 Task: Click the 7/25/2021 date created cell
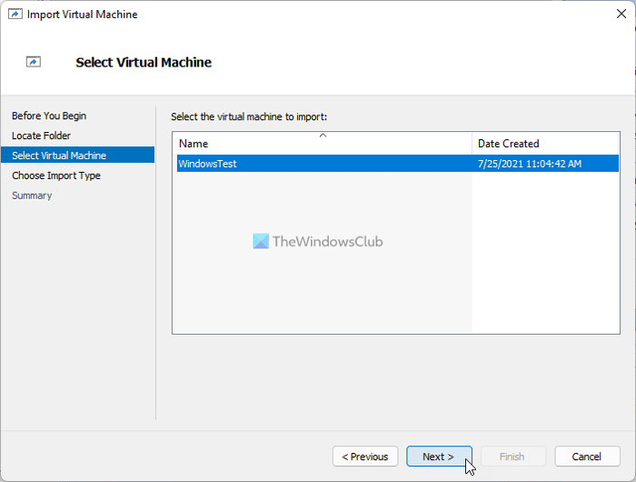coord(530,164)
